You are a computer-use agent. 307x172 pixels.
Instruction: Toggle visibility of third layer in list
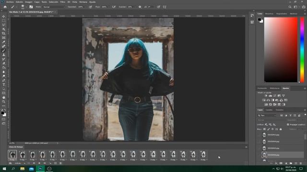(x=259, y=148)
